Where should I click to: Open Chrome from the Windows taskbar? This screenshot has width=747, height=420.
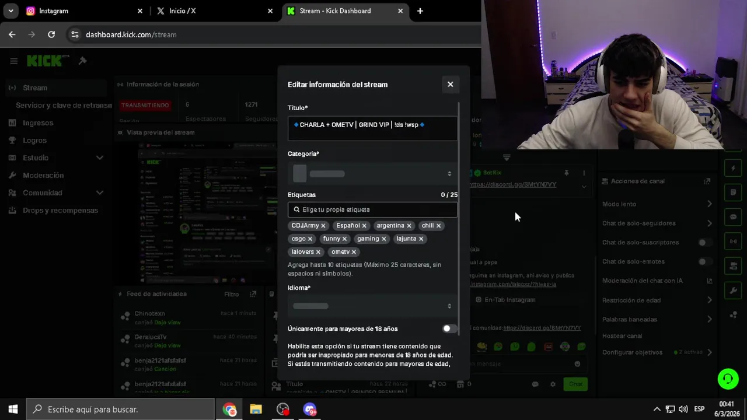(x=229, y=409)
